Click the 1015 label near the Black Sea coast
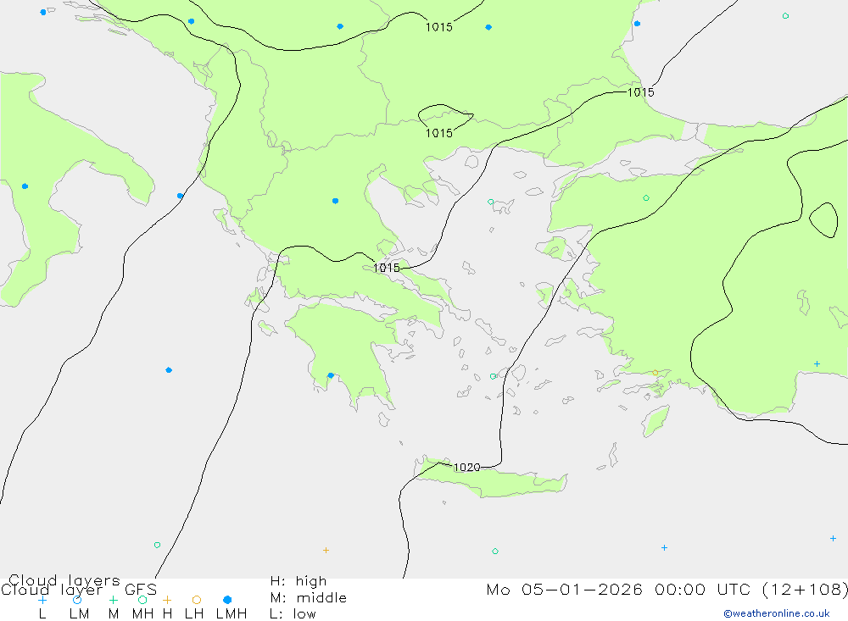Screen dimensions: 848x621 tap(641, 92)
